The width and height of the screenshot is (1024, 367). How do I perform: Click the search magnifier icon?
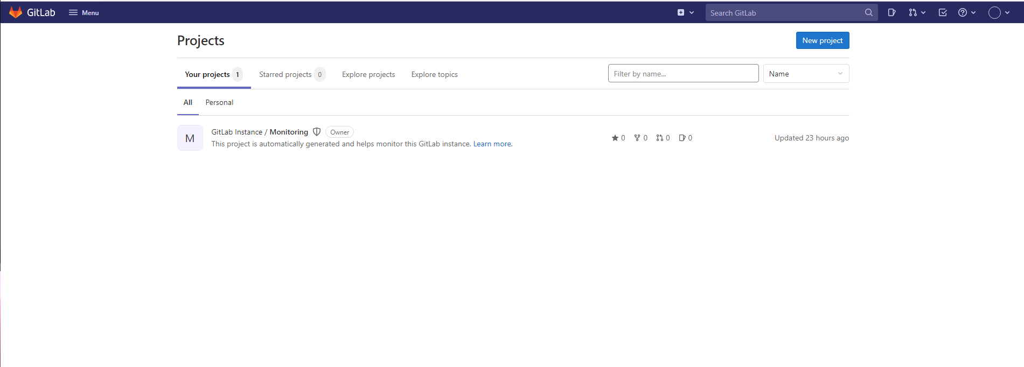(x=869, y=12)
